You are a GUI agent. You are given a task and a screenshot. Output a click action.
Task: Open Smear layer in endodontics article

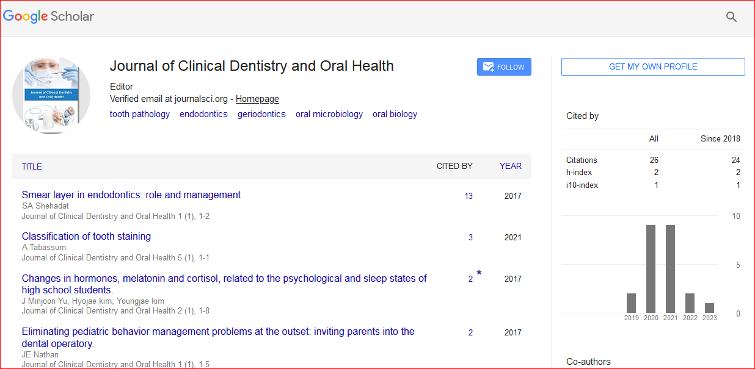click(131, 195)
